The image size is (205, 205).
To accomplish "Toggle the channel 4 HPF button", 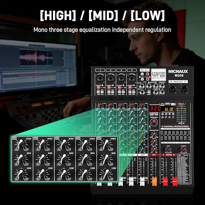I will coord(134,92).
